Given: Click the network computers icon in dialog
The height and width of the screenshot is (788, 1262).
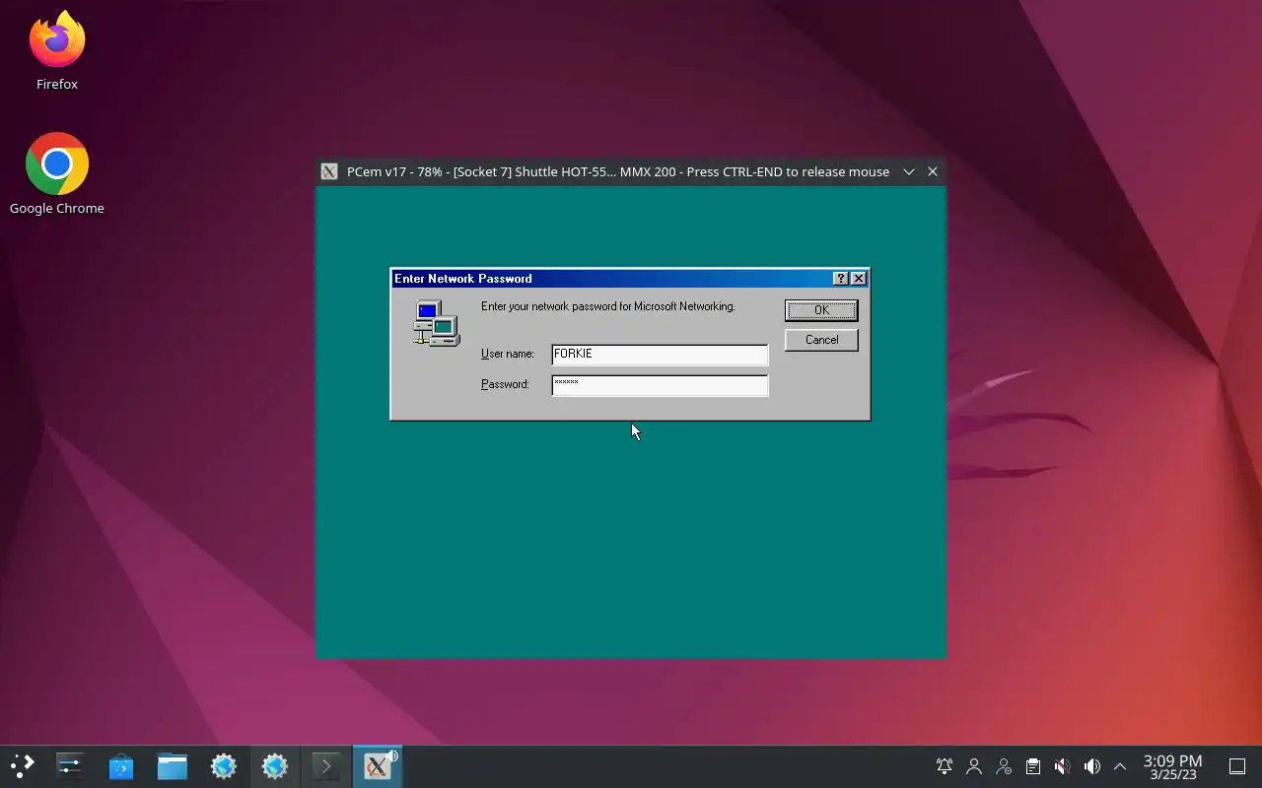Looking at the screenshot, I should pyautogui.click(x=436, y=323).
